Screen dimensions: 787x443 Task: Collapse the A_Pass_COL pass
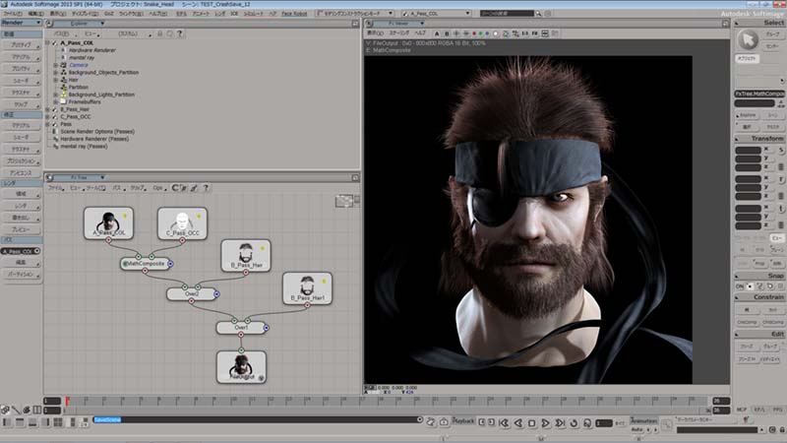(47, 43)
